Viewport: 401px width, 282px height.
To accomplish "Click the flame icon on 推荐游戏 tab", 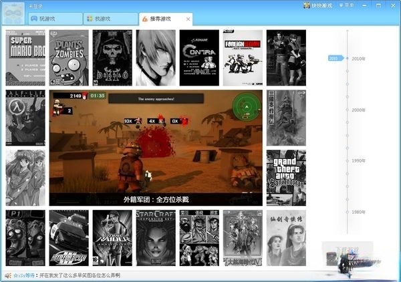I will [145, 19].
